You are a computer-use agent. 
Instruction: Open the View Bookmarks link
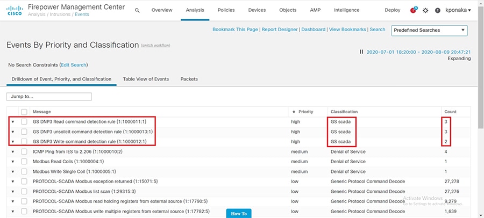(x=347, y=30)
